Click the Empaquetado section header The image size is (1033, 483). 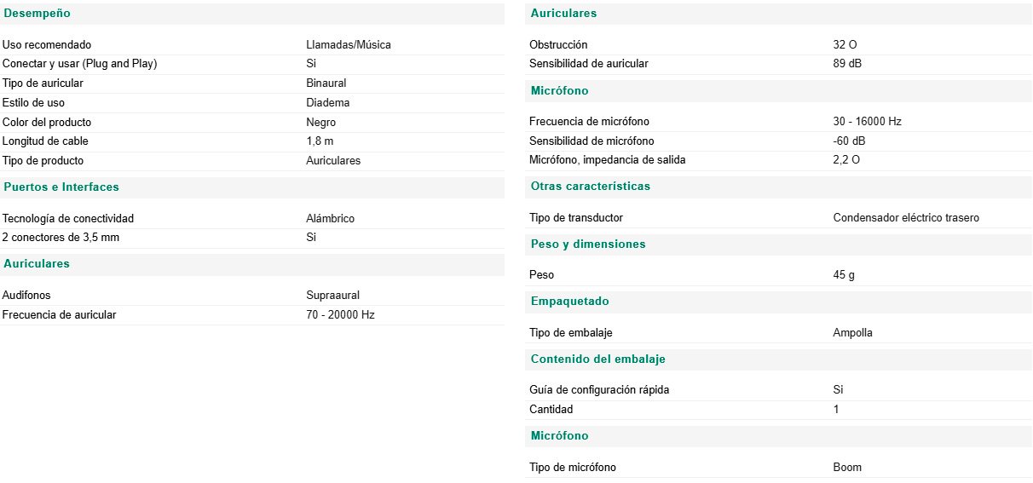pyautogui.click(x=569, y=301)
